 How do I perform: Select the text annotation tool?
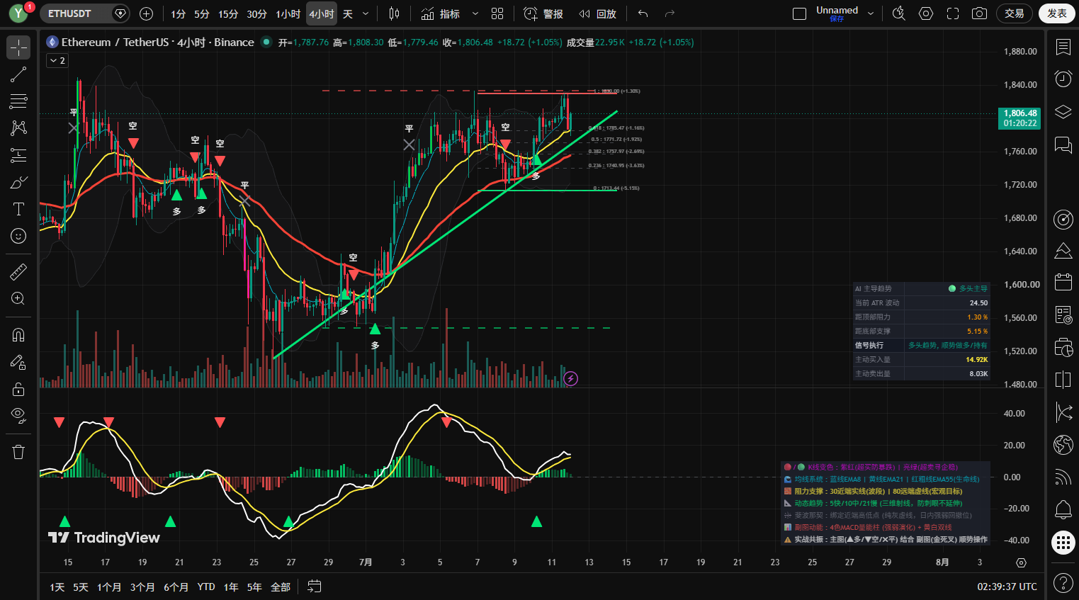[x=18, y=209]
